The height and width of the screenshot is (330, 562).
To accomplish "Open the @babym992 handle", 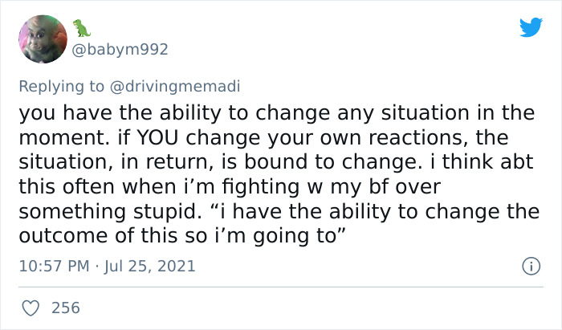I will coord(122,50).
